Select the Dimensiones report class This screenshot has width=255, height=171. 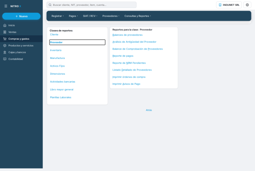tap(58, 74)
